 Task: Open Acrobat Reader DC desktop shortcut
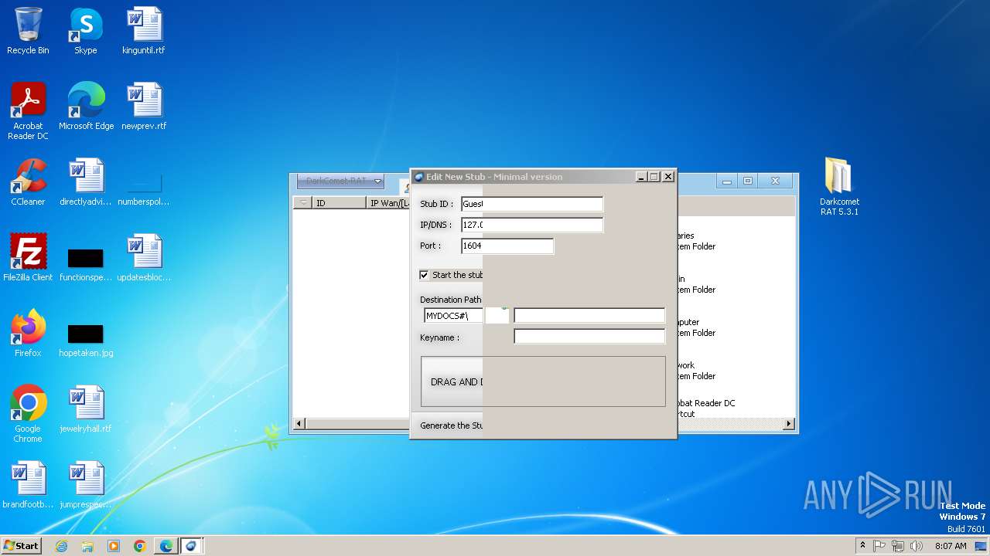(x=28, y=111)
